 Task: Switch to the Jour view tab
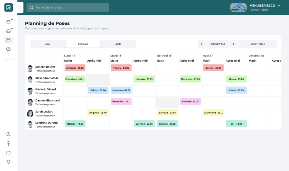click(48, 44)
